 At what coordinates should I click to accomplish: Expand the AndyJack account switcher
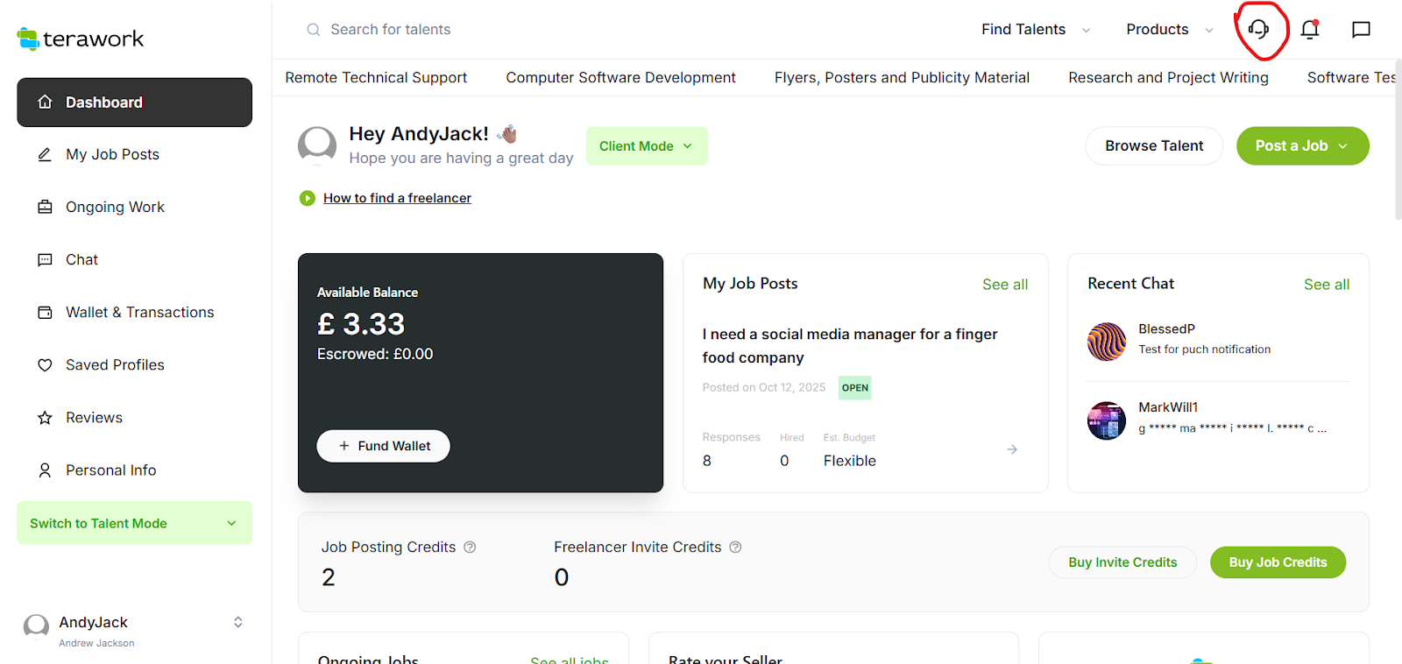(x=237, y=622)
